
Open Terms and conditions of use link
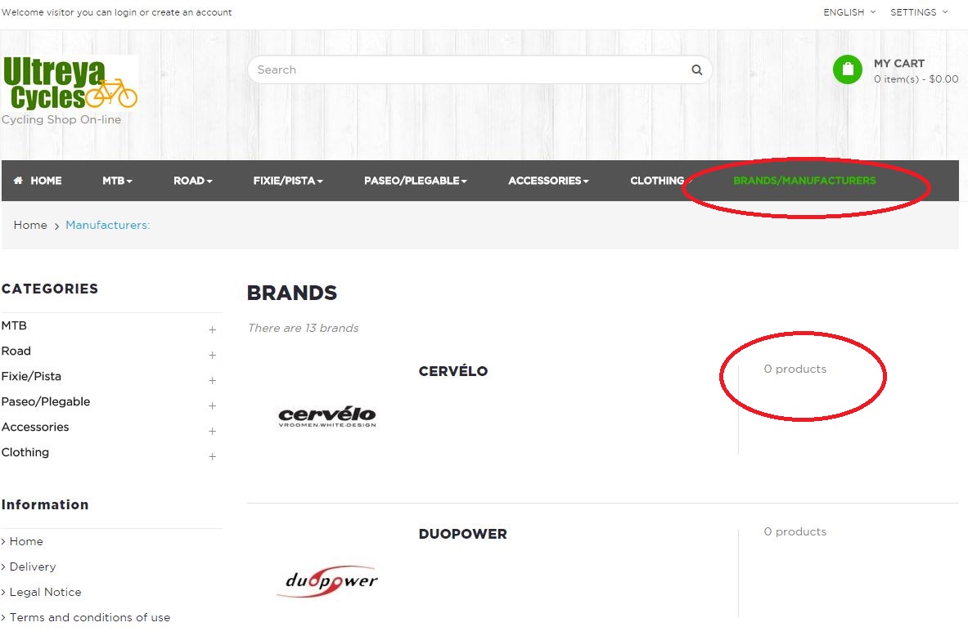coord(89,617)
